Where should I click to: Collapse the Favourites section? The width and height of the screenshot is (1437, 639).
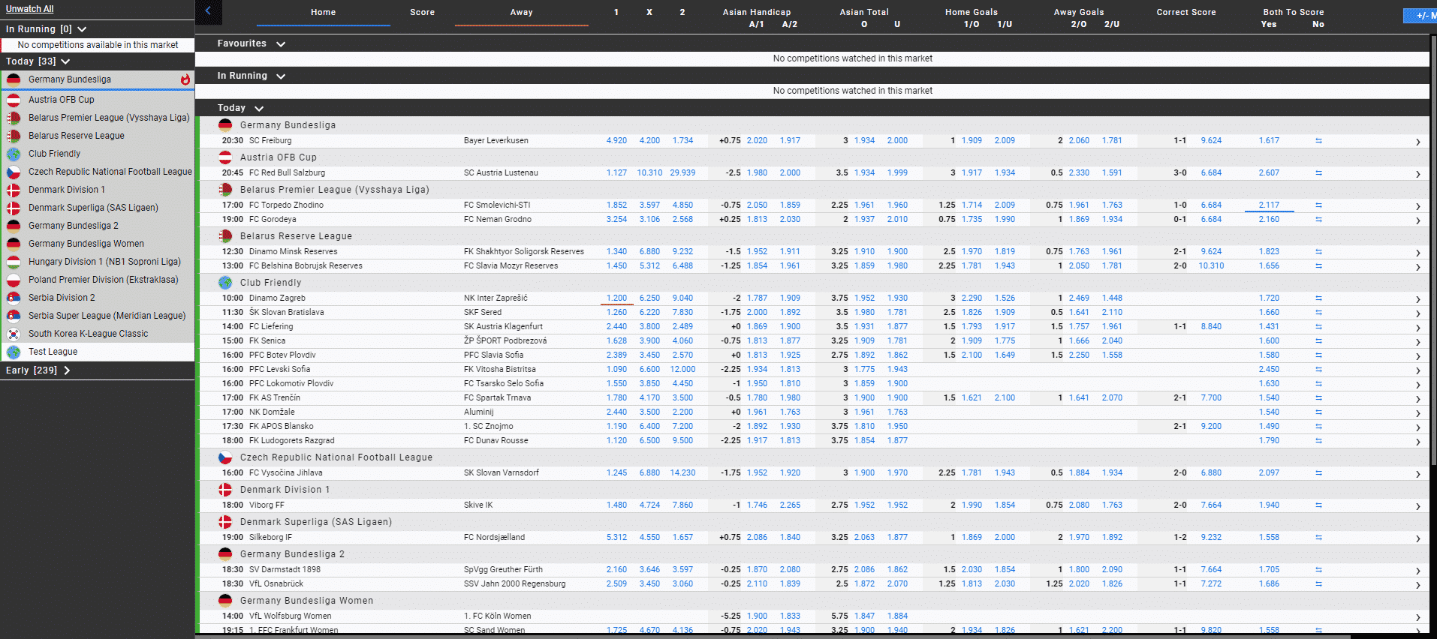pyautogui.click(x=281, y=44)
